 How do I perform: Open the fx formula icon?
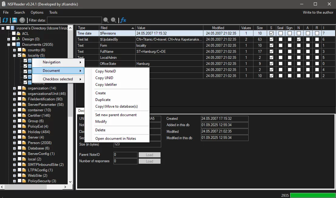click(x=123, y=20)
